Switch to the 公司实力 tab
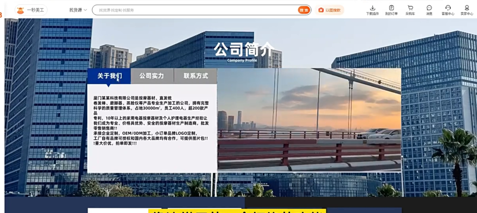Screen dimensions: 477x213 point(152,76)
